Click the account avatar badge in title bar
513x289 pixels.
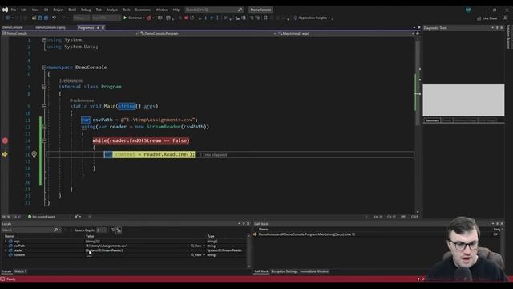[x=468, y=10]
